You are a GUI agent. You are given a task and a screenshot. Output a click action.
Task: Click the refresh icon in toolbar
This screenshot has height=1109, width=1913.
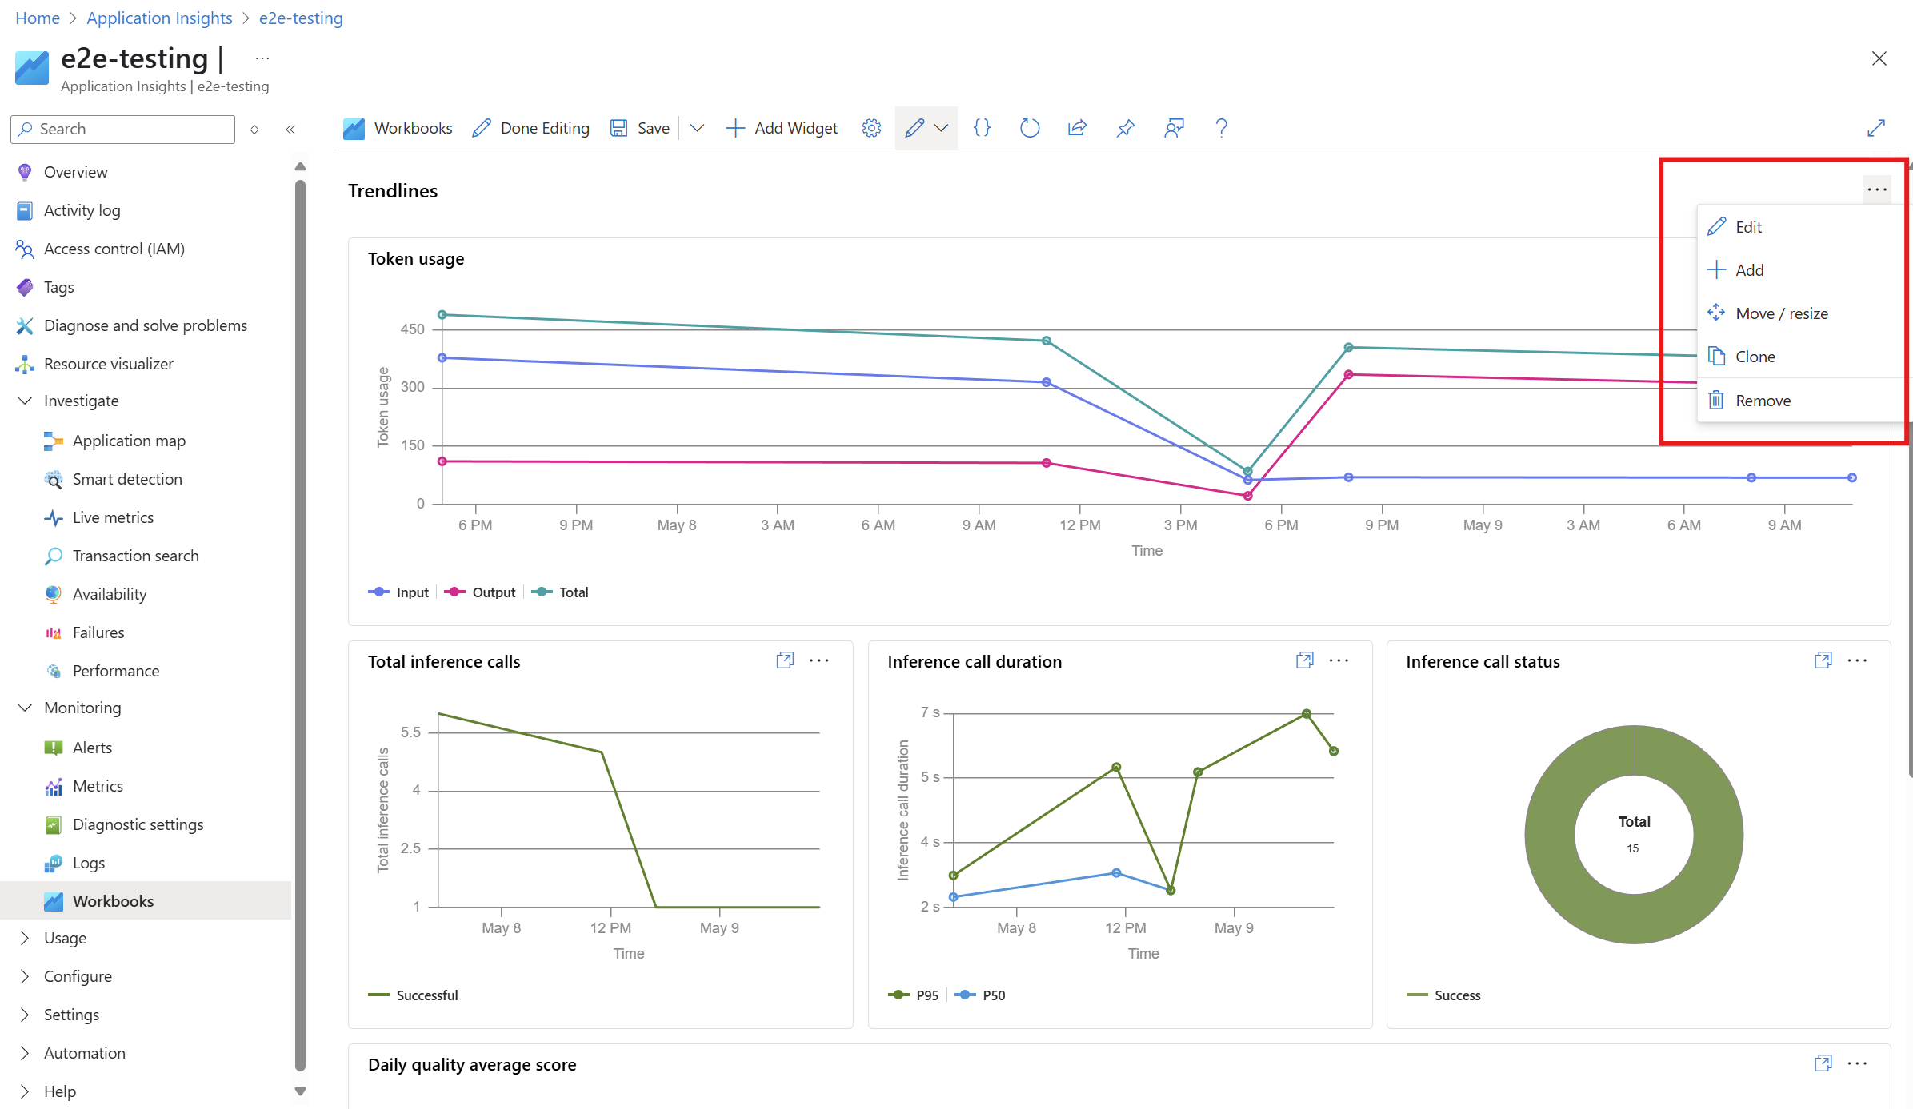click(x=1030, y=128)
